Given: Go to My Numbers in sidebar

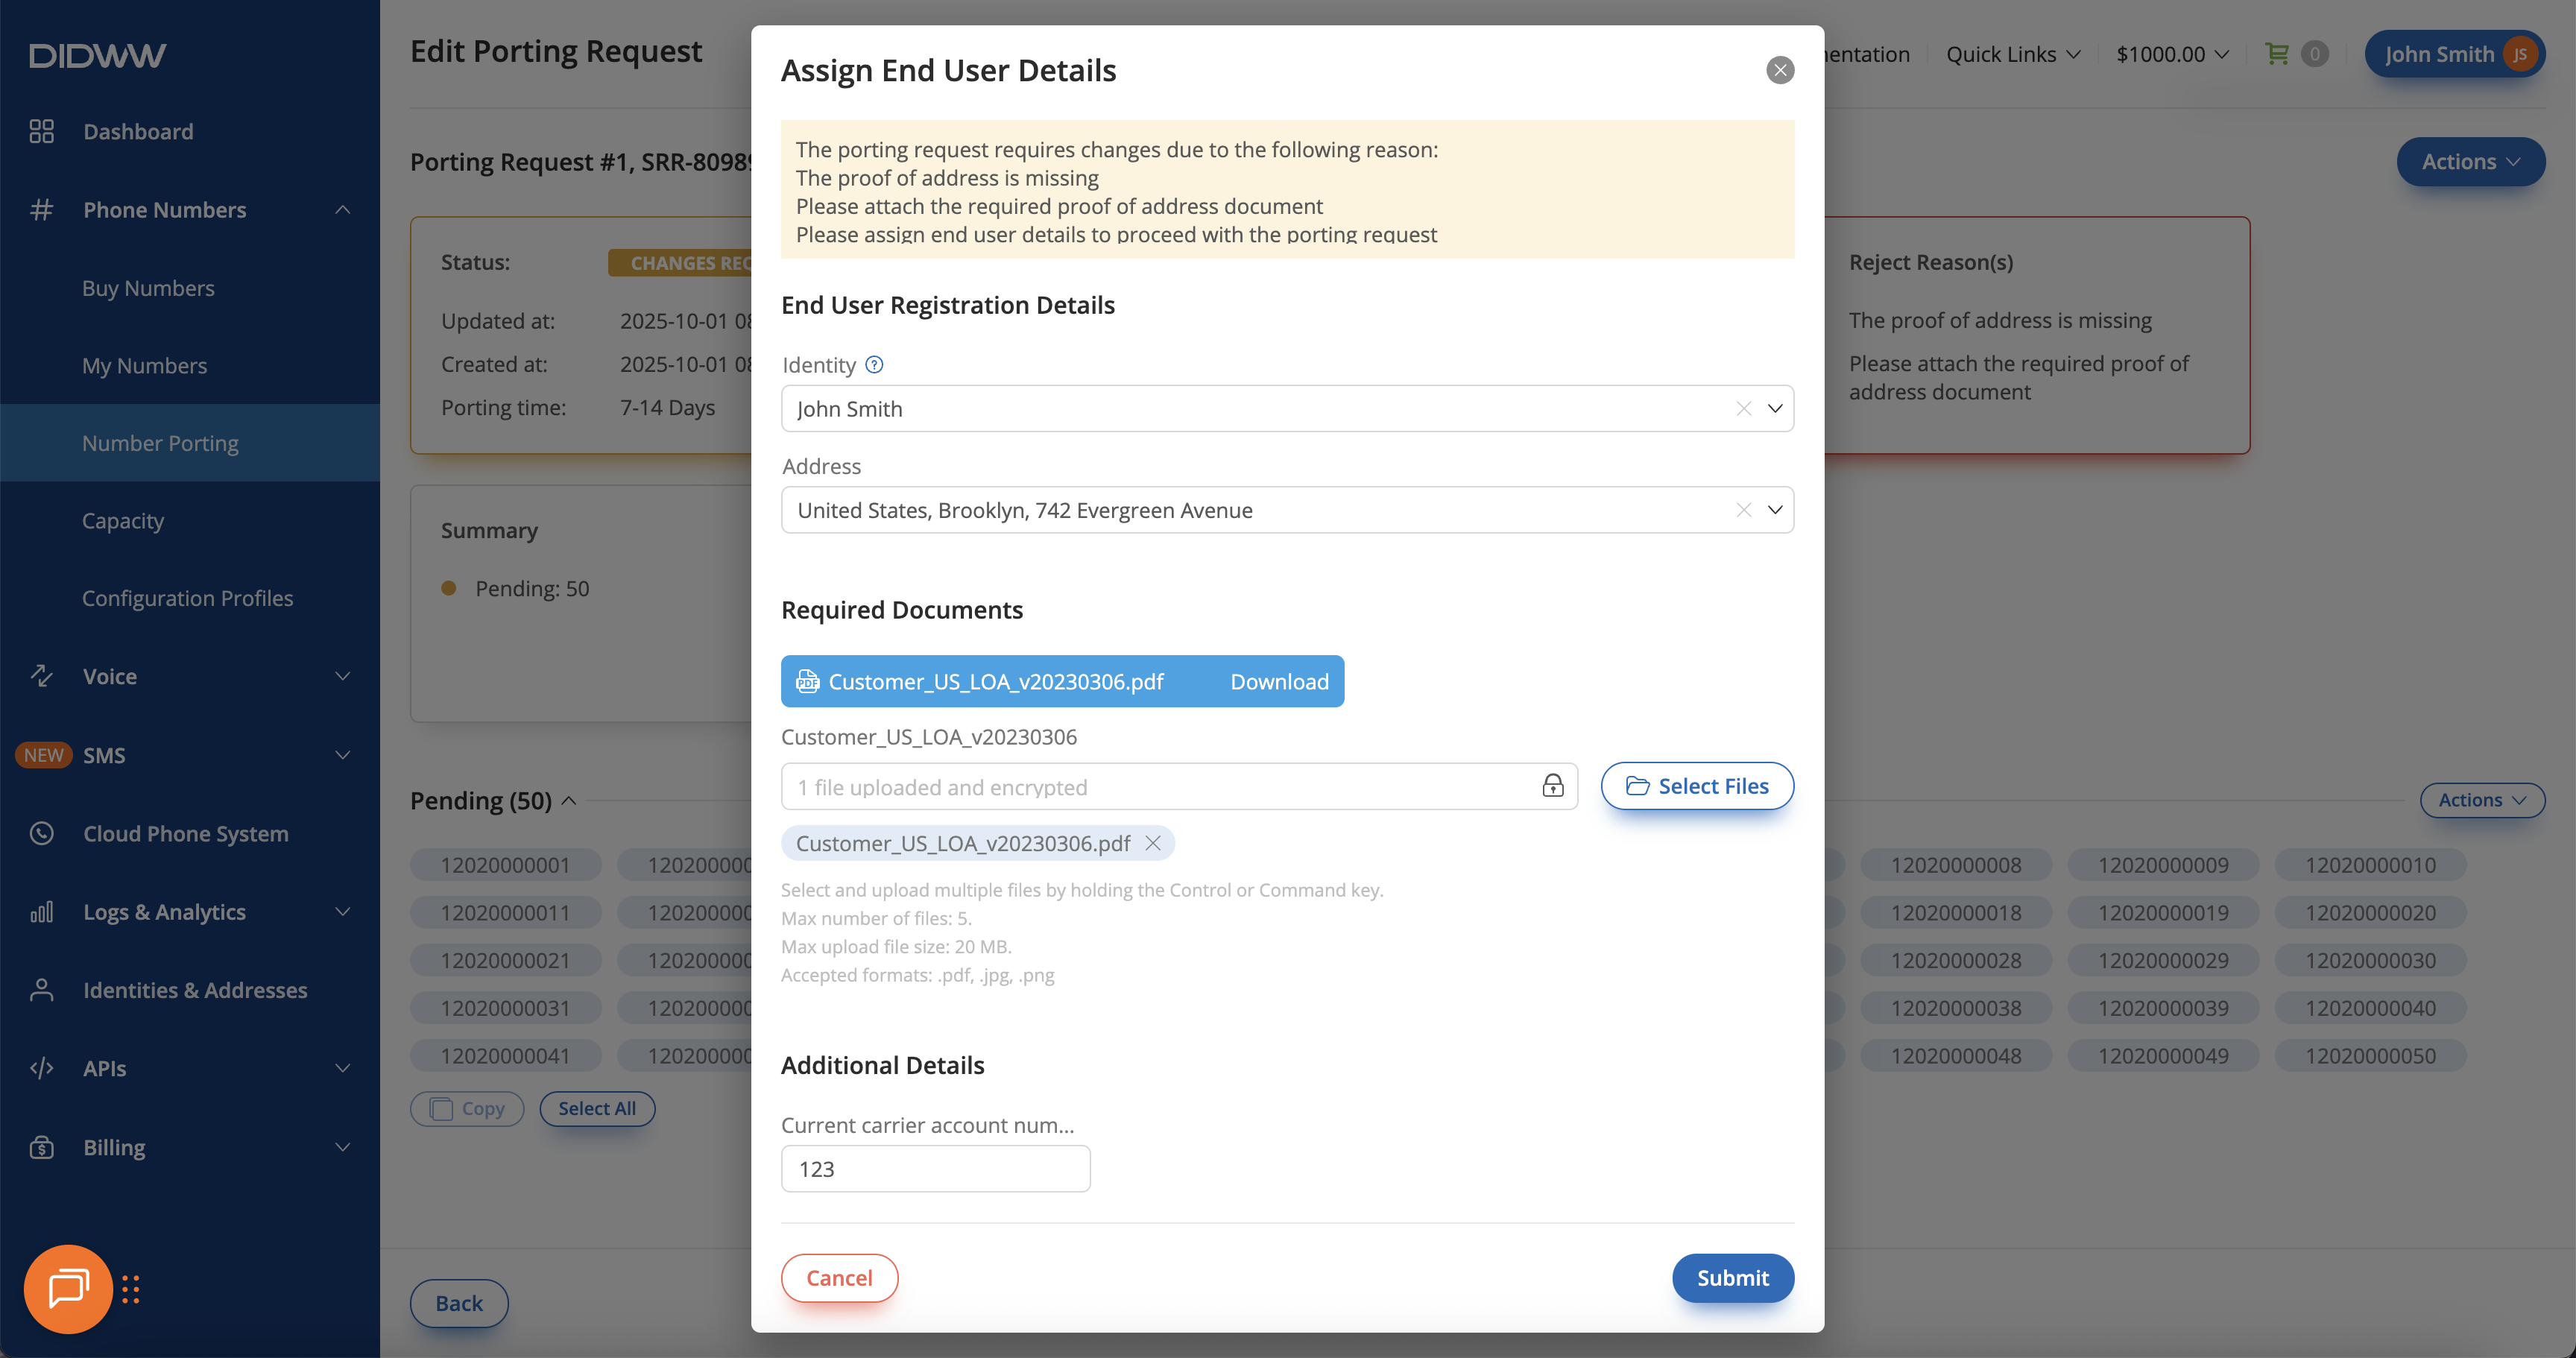Looking at the screenshot, I should 145,366.
